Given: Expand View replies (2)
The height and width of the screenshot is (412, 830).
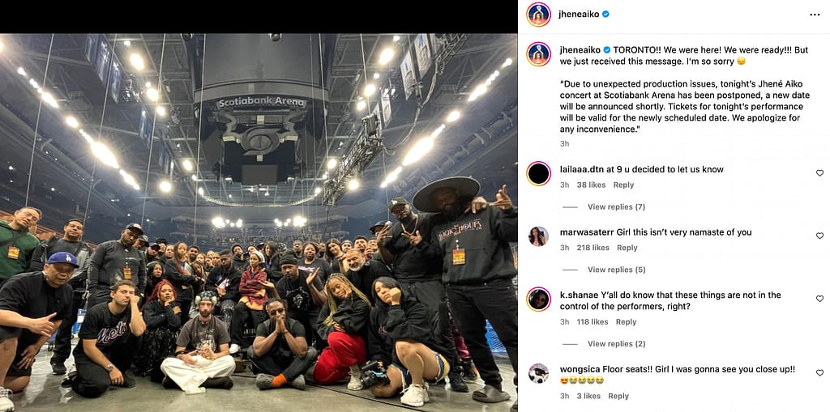Looking at the screenshot, I should tap(616, 344).
